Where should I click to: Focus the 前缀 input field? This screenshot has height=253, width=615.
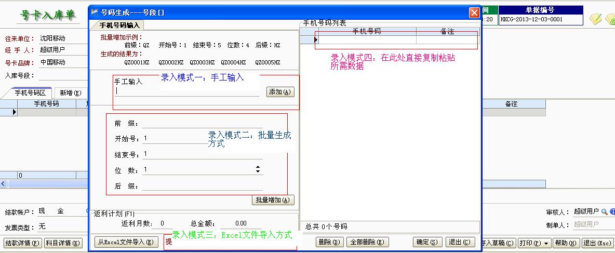point(203,123)
